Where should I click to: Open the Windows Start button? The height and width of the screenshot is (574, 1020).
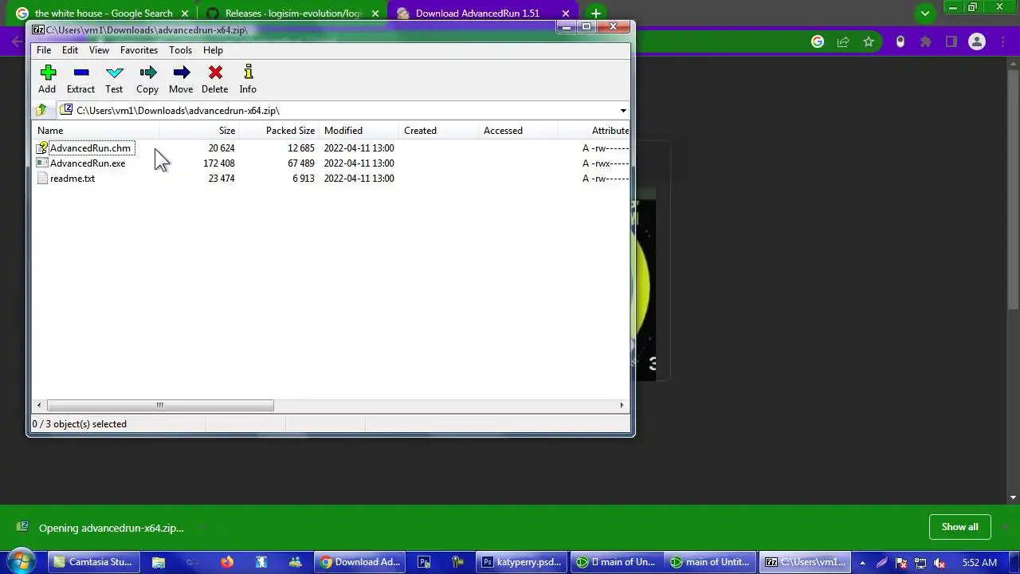pyautogui.click(x=21, y=561)
